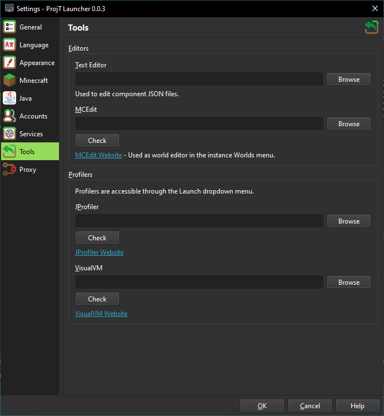384x416 pixels.
Task: Open the VisualVM Website link
Action: tap(101, 314)
